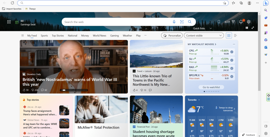This screenshot has height=137, width=270.
Task: Open the sidebar Outlook icon
Action: [x=266, y=47]
